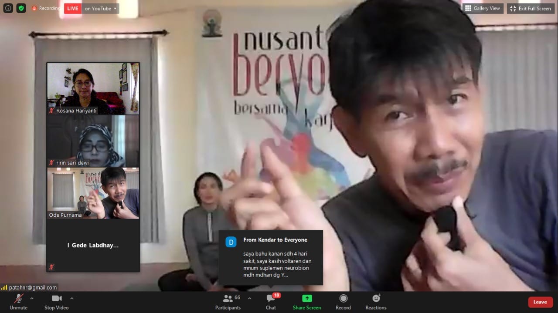Click the green encryption shield icon
Screen dimensions: 558x313
click(21, 8)
